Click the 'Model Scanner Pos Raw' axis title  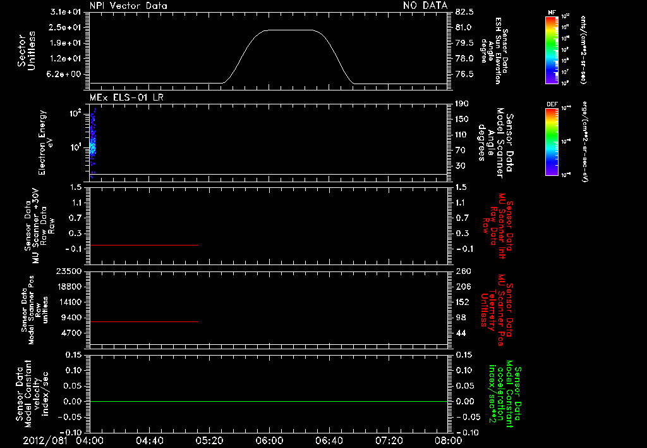tap(34, 310)
